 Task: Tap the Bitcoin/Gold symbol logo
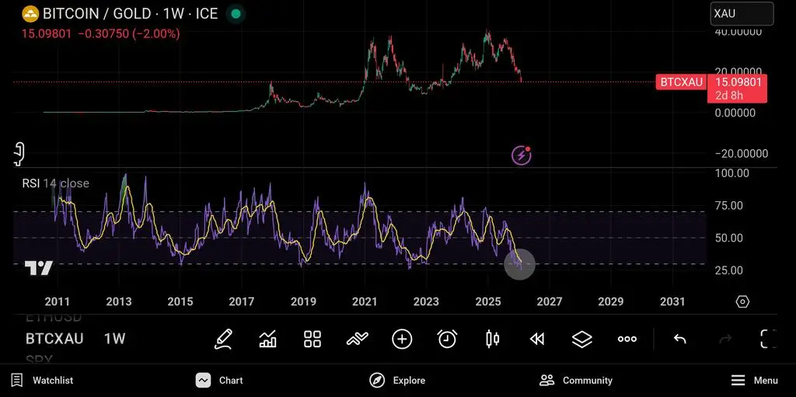(x=30, y=14)
